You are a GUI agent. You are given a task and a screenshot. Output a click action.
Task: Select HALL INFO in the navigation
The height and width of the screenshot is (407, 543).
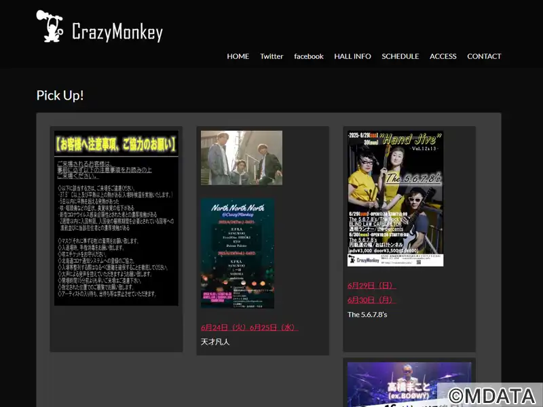click(352, 56)
